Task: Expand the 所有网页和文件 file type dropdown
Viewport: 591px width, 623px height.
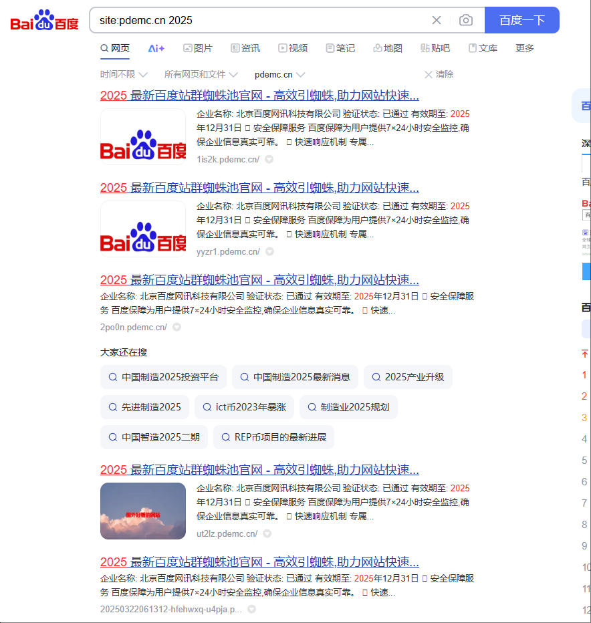Action: [x=201, y=75]
